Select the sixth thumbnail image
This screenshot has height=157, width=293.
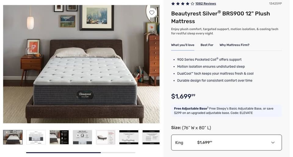point(129,137)
